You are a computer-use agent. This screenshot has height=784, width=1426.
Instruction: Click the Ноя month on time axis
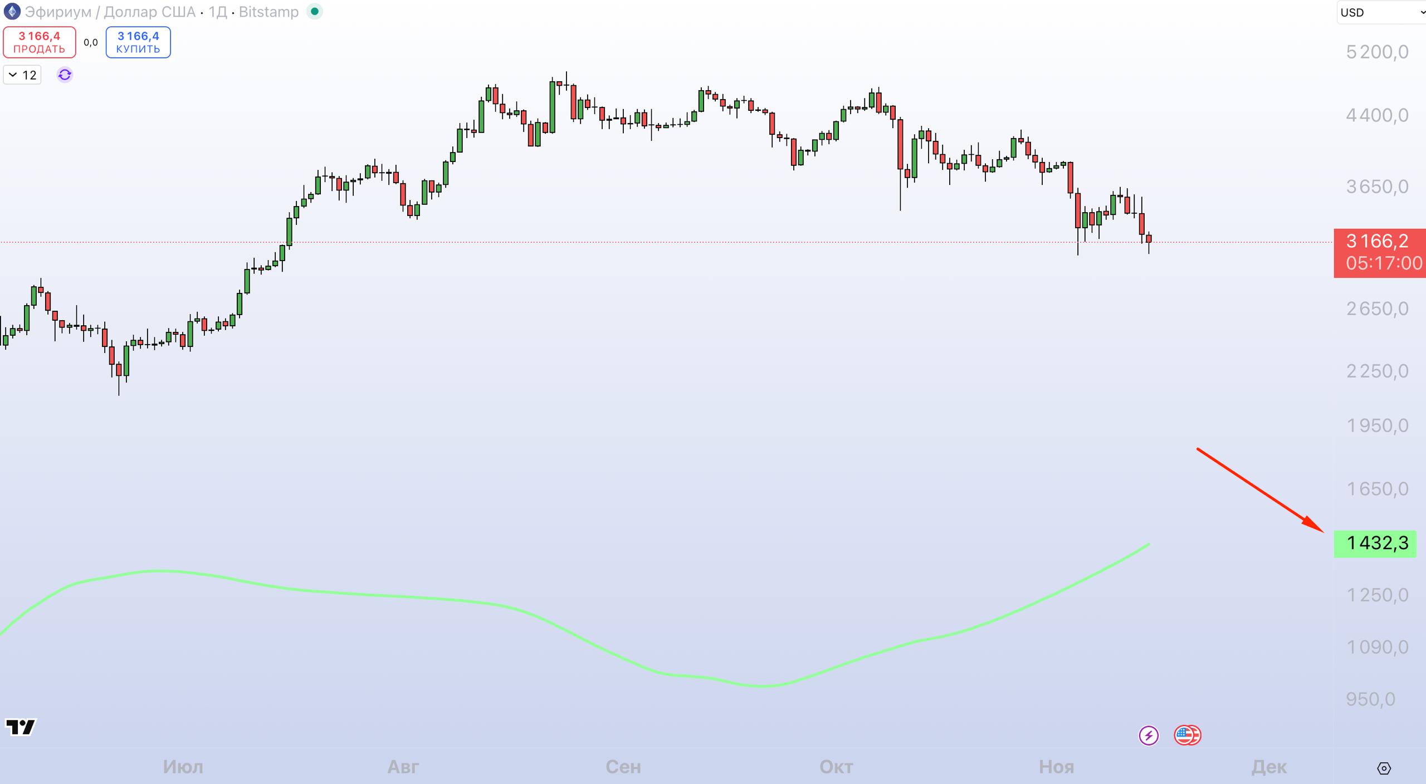(x=1056, y=767)
